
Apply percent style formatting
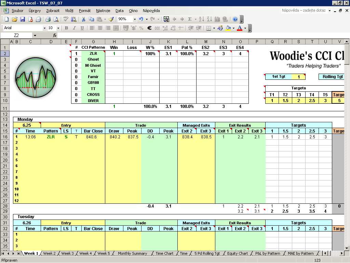[x=141, y=28]
